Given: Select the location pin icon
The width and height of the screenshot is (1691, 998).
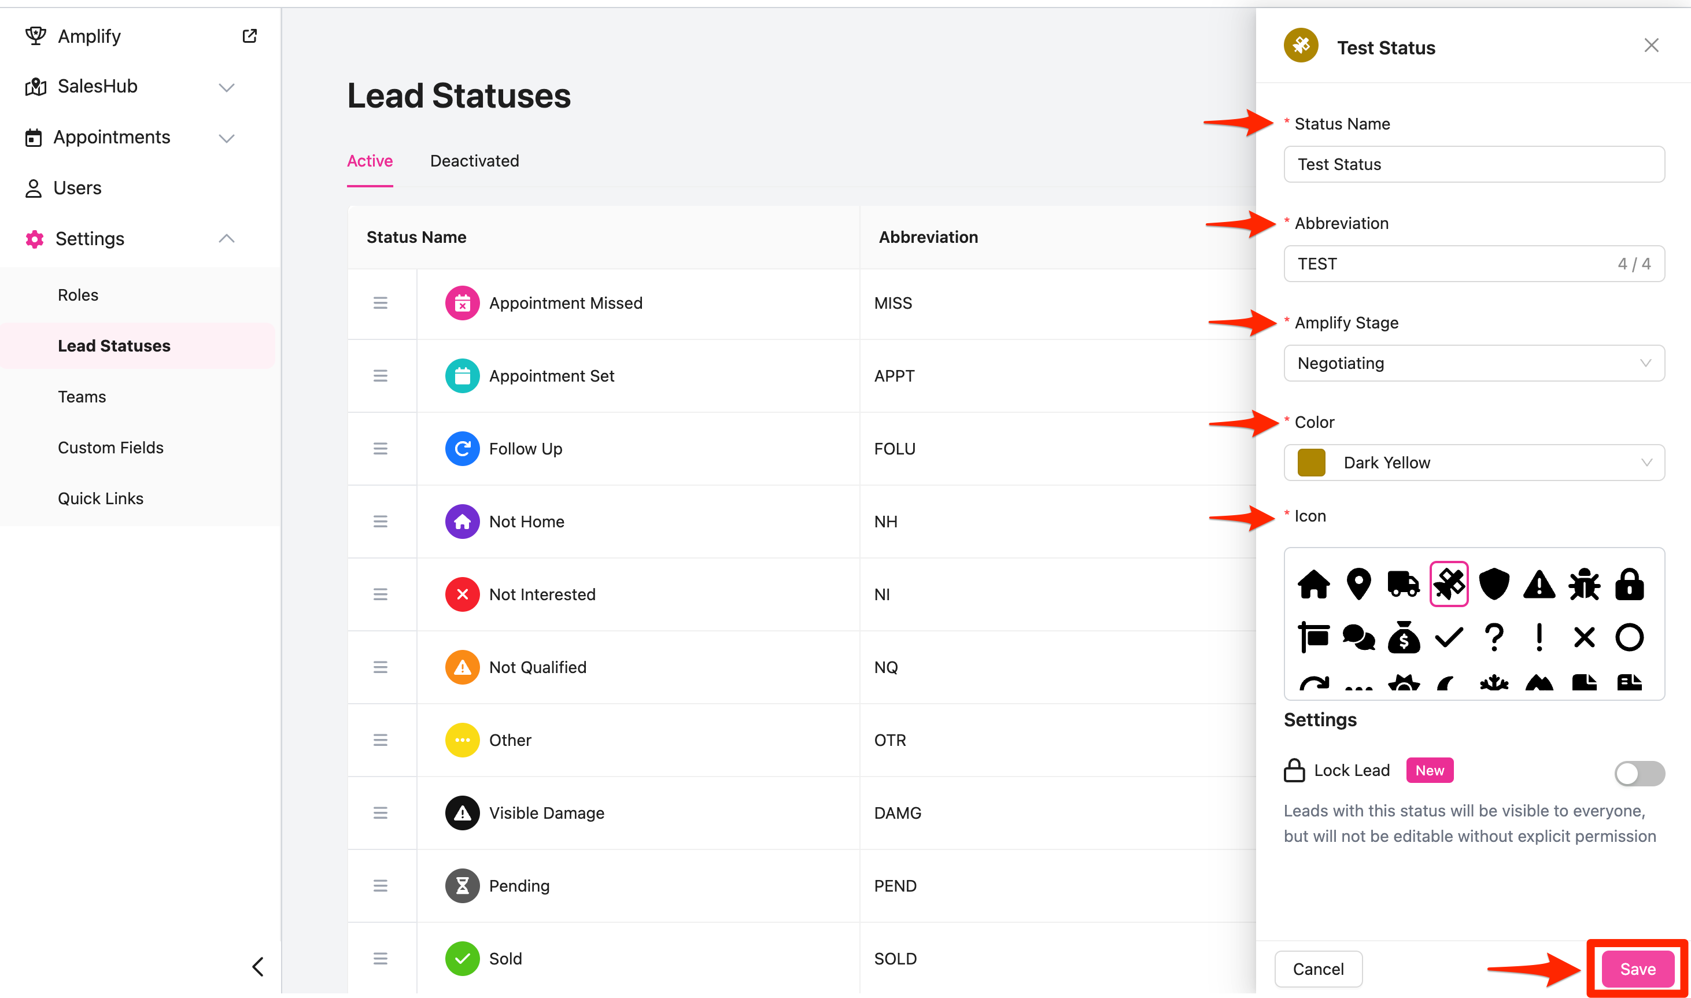Looking at the screenshot, I should point(1358,584).
